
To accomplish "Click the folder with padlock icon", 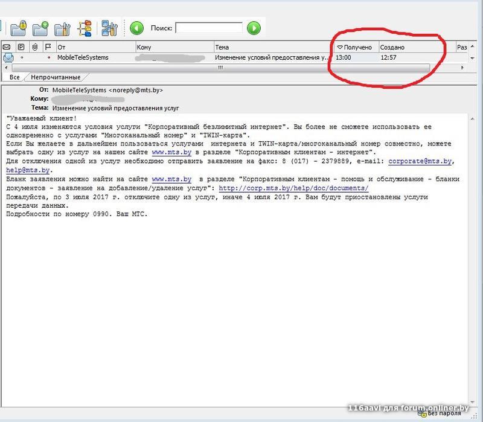I will (19, 28).
